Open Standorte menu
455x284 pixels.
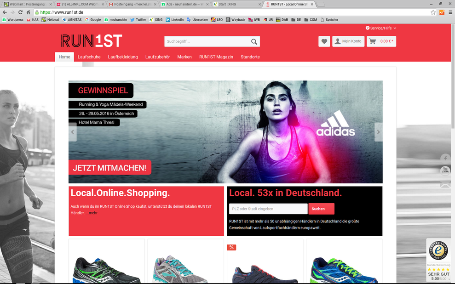point(250,57)
